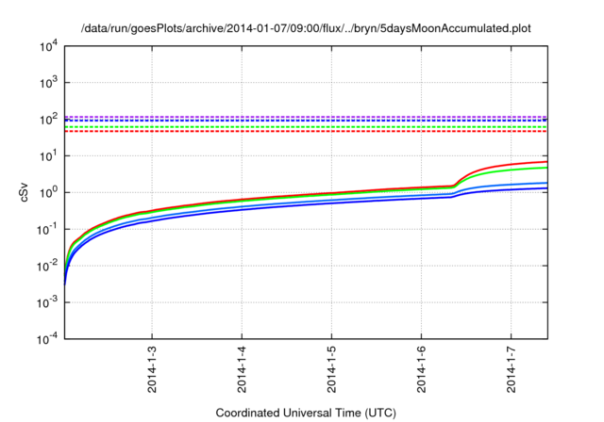Select the 2014-1-5 date tick label
Image resolution: width=604 pixels, height=422 pixels.
[x=331, y=372]
